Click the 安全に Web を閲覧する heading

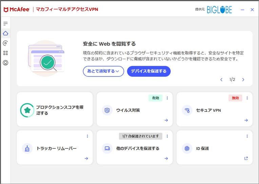109,44
